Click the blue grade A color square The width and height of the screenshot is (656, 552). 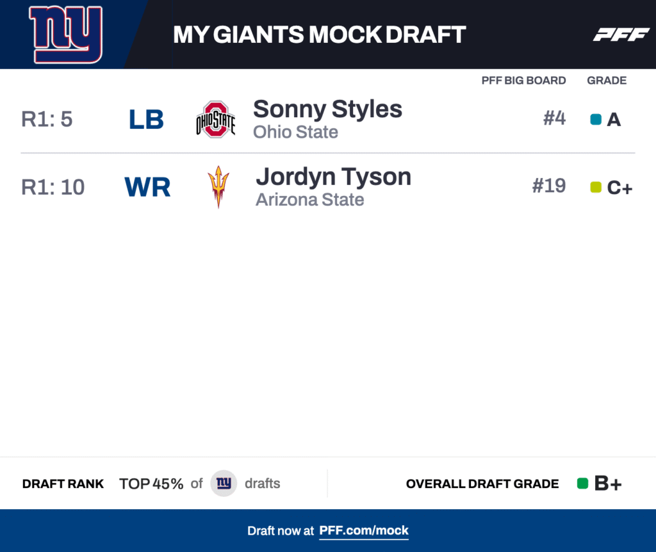point(596,119)
